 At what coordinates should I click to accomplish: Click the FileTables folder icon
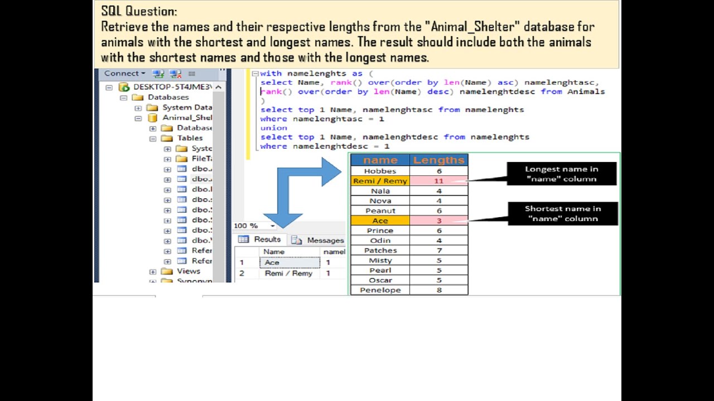(x=181, y=159)
